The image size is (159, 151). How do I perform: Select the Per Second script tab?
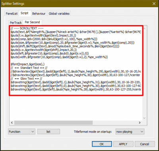point(32,22)
